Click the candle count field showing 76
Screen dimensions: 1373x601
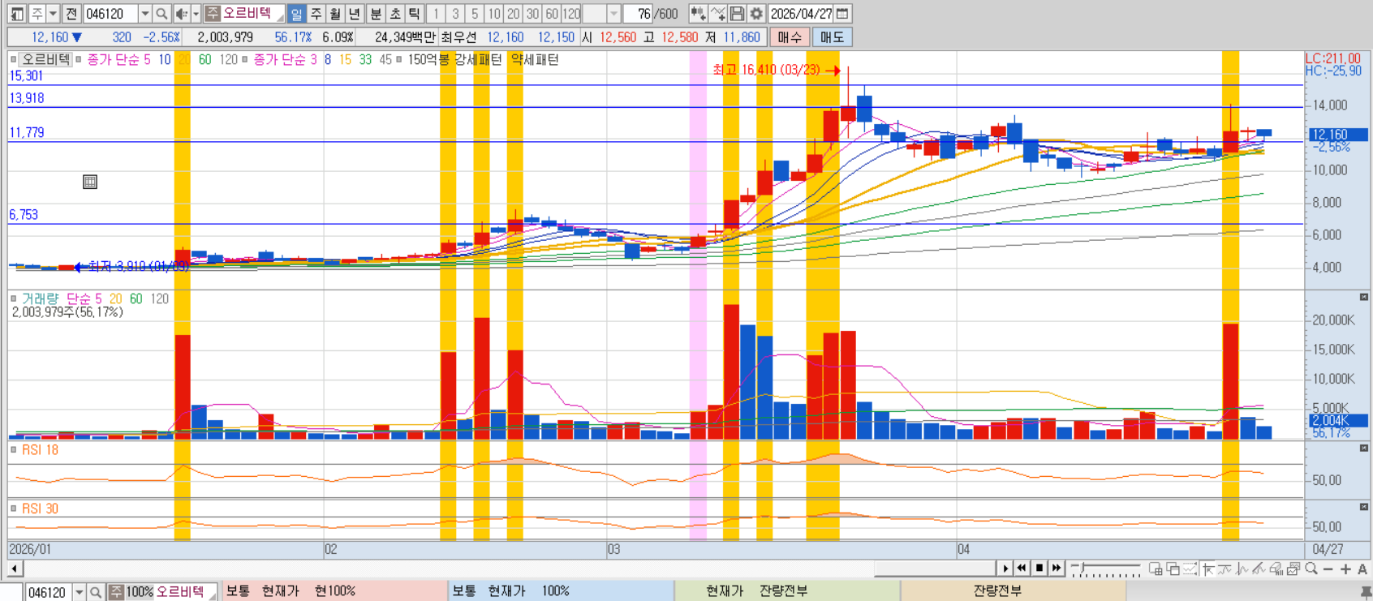coord(639,14)
